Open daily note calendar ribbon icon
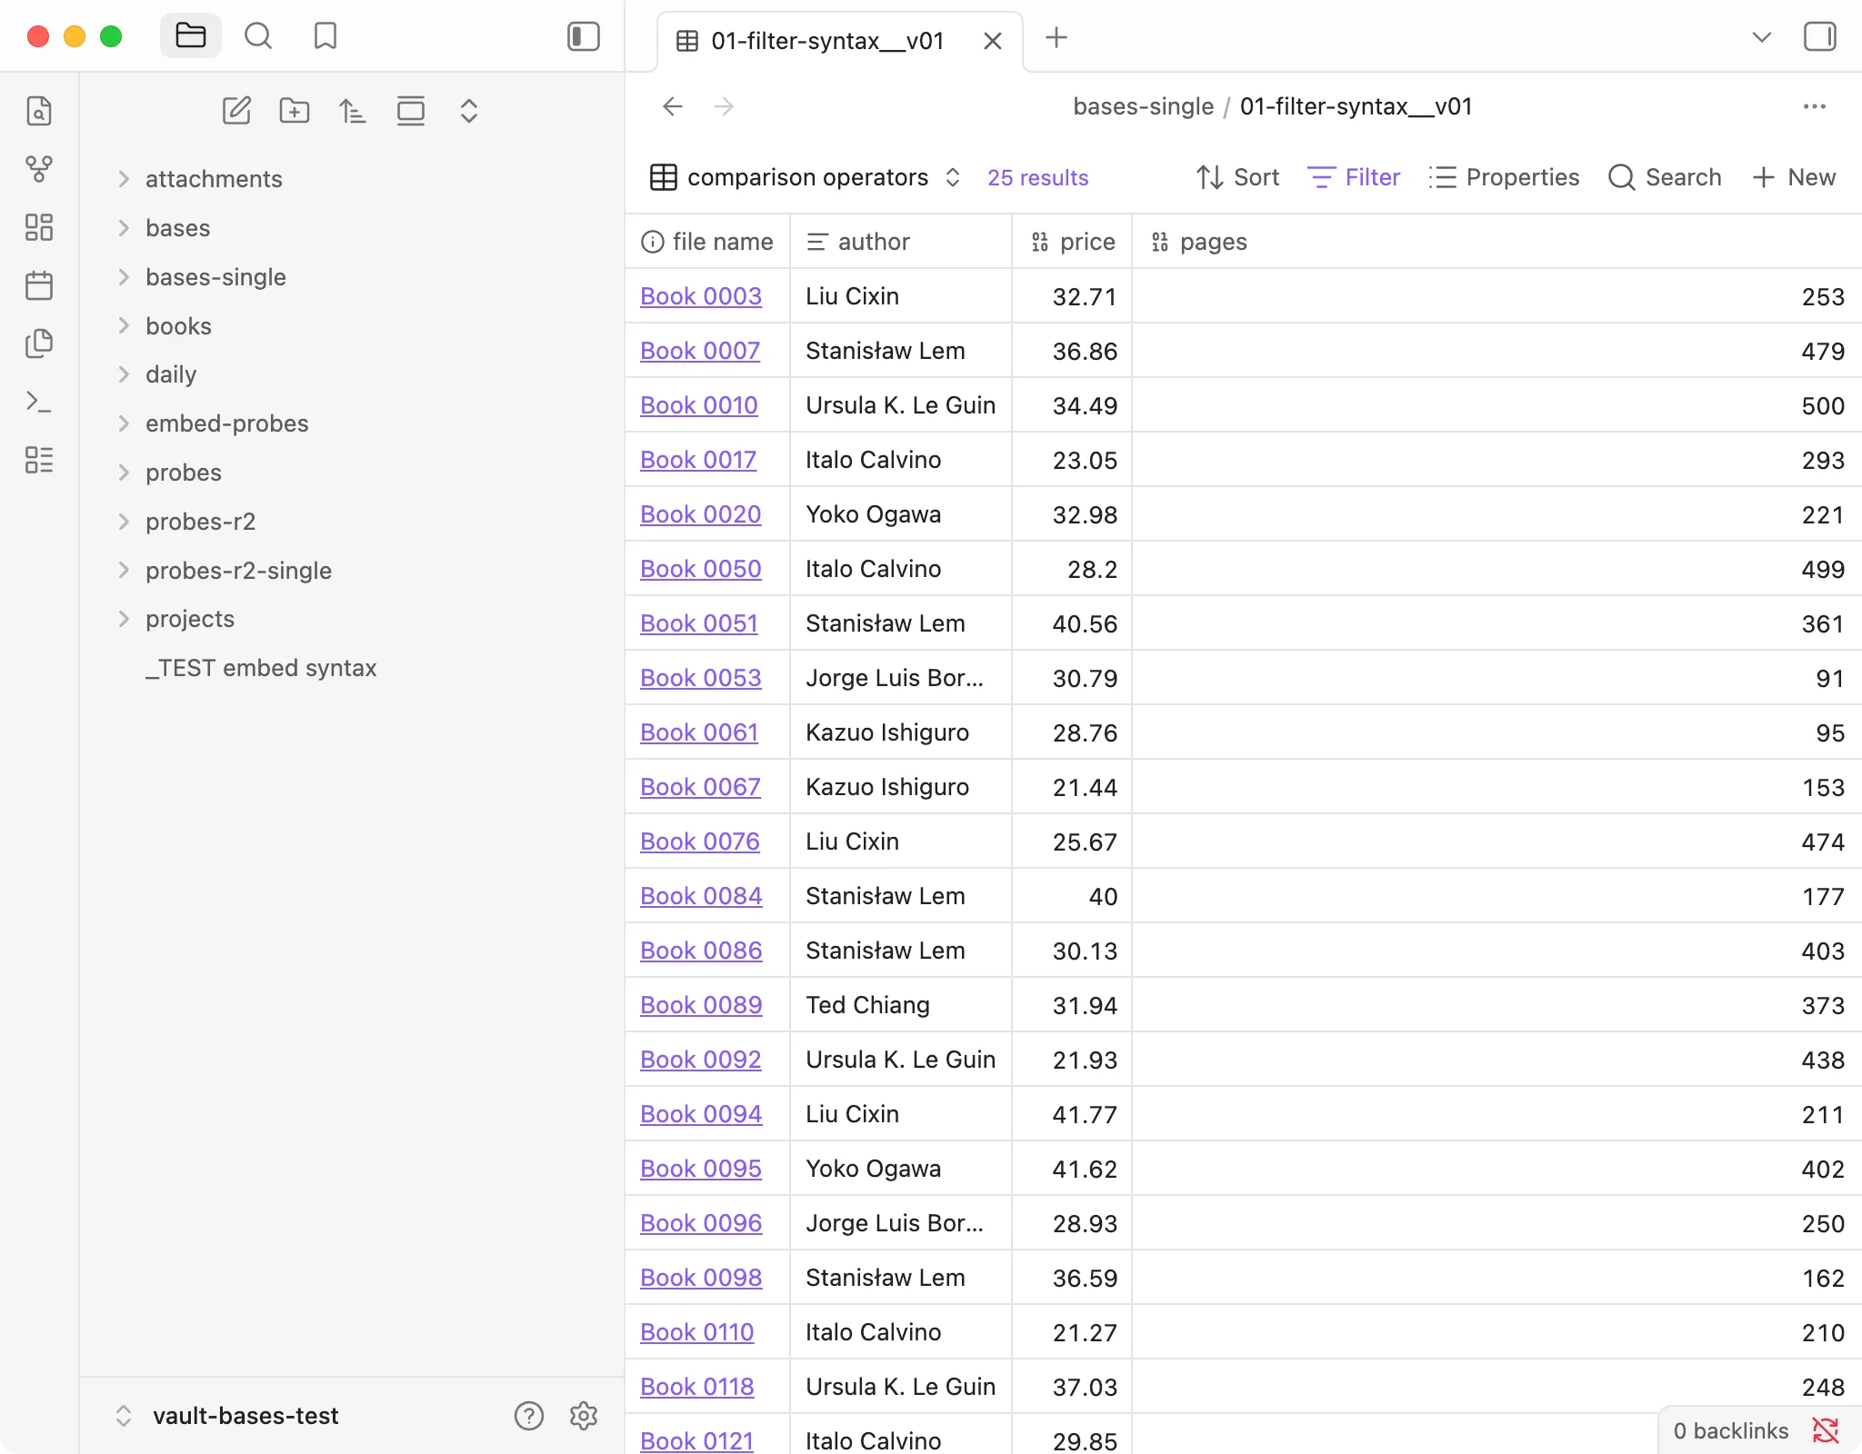This screenshot has width=1862, height=1454. 39,285
